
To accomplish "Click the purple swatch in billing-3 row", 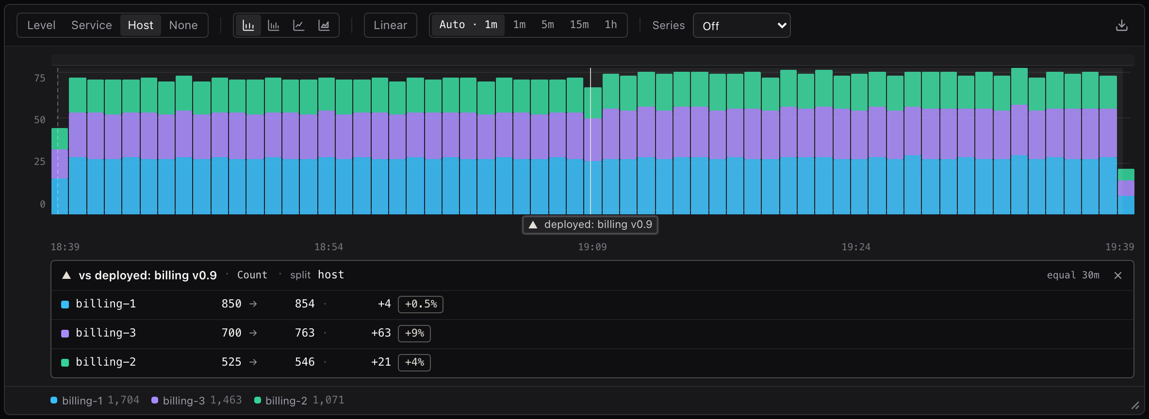I will tap(65, 334).
